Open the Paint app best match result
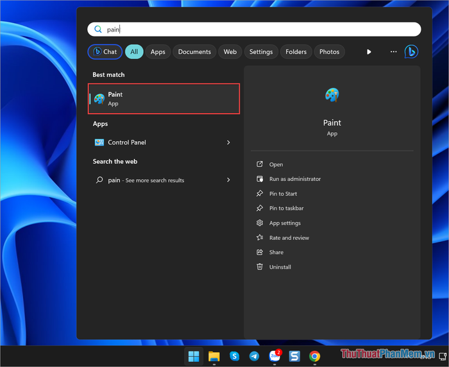449x367 pixels. coord(164,99)
